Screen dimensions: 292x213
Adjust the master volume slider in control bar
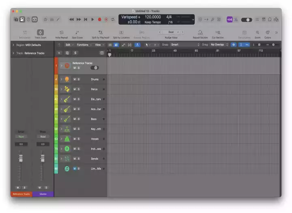tap(247, 20)
